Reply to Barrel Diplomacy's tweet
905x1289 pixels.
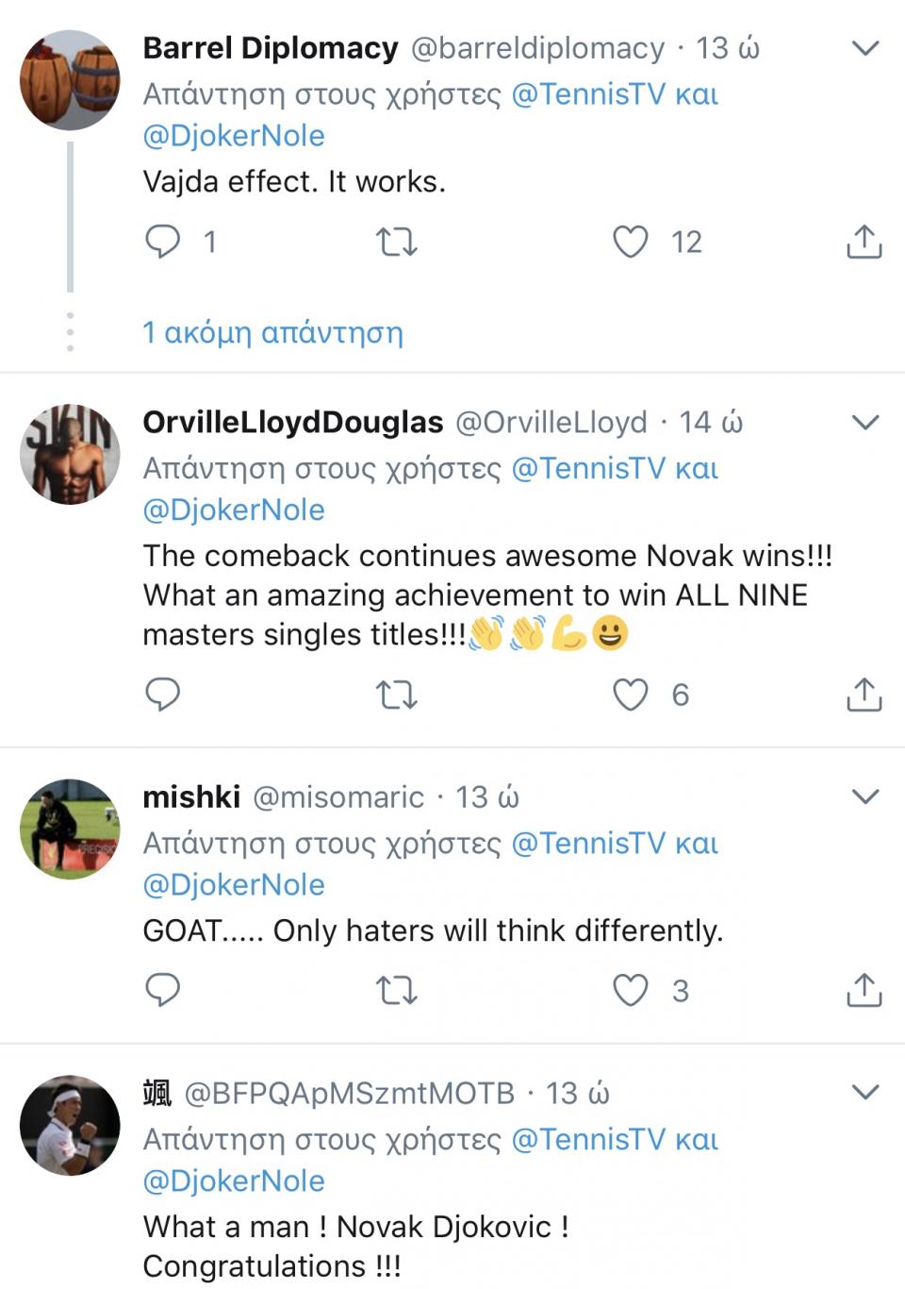162,242
